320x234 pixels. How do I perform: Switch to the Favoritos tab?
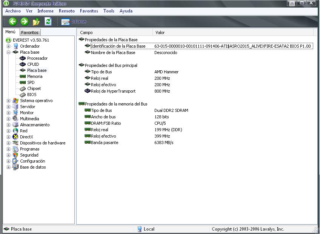pos(29,33)
